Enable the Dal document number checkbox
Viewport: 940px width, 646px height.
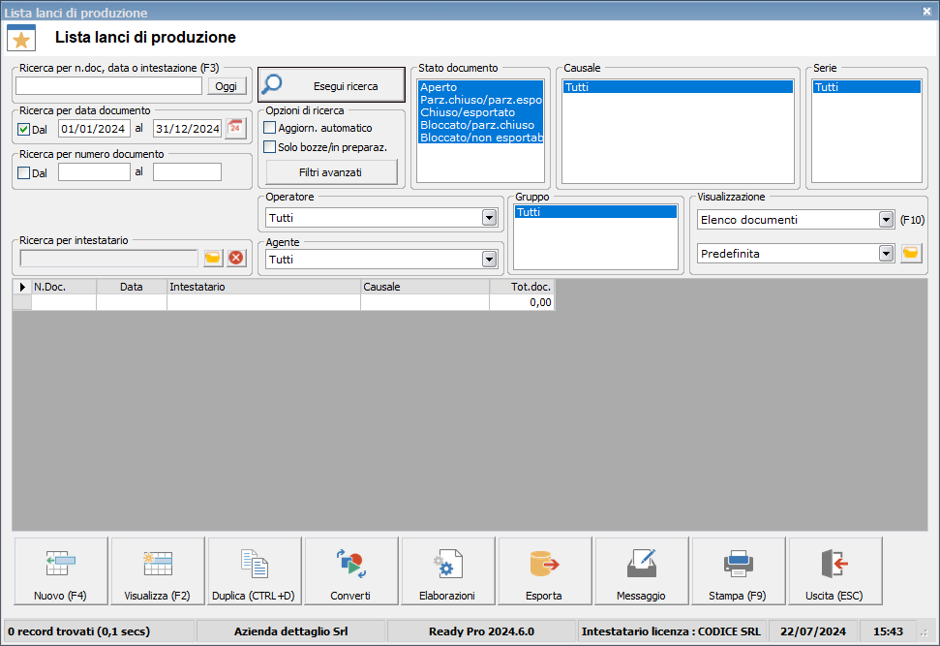24,172
